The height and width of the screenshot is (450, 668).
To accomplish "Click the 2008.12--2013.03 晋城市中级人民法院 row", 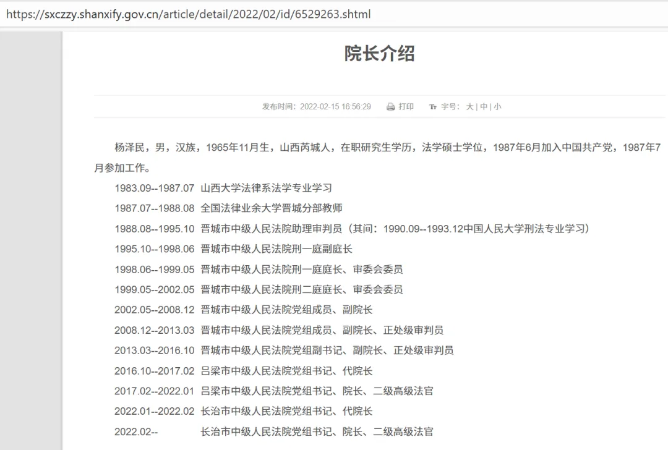I will coord(279,330).
